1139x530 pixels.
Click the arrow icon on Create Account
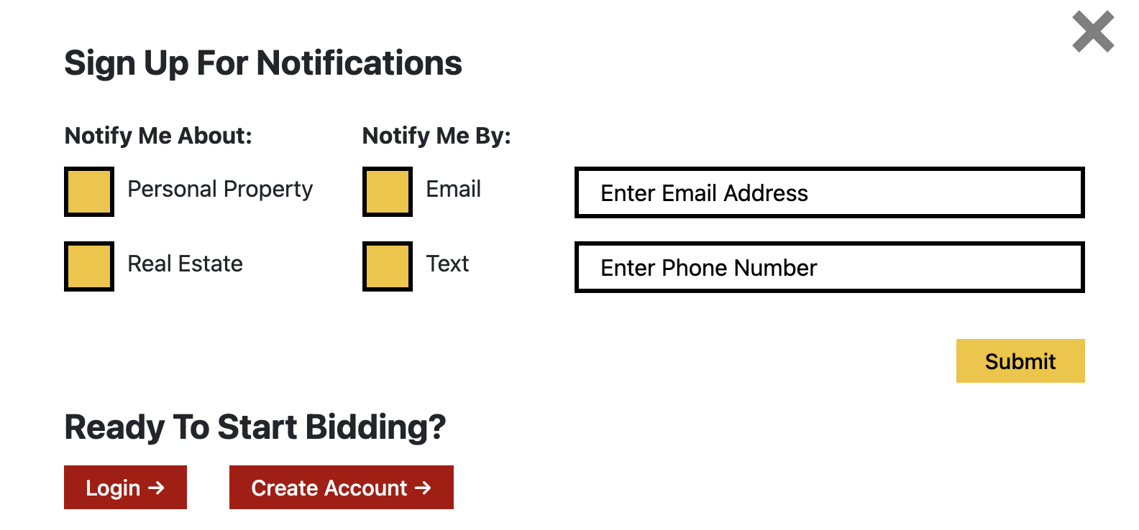(424, 488)
